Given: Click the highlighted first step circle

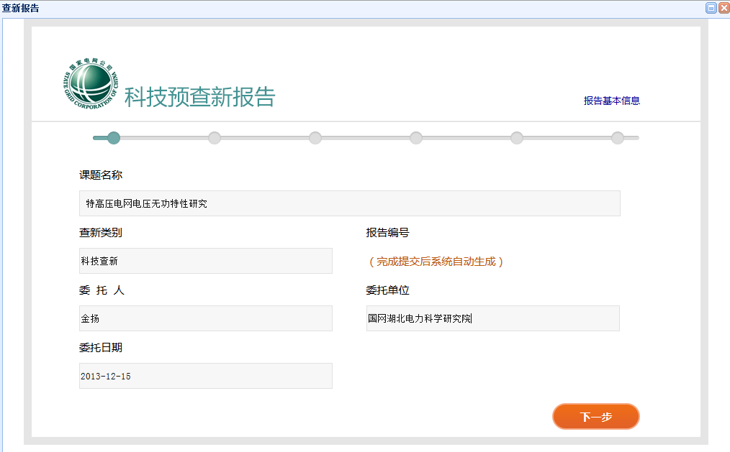Looking at the screenshot, I should (x=113, y=138).
